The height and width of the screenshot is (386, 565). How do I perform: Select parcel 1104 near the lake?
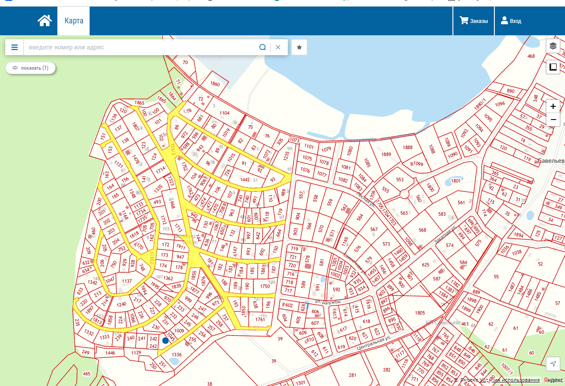(x=224, y=113)
